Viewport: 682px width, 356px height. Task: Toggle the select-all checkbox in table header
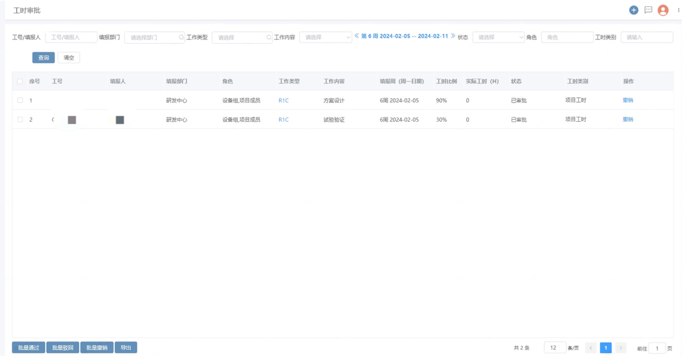pos(20,81)
